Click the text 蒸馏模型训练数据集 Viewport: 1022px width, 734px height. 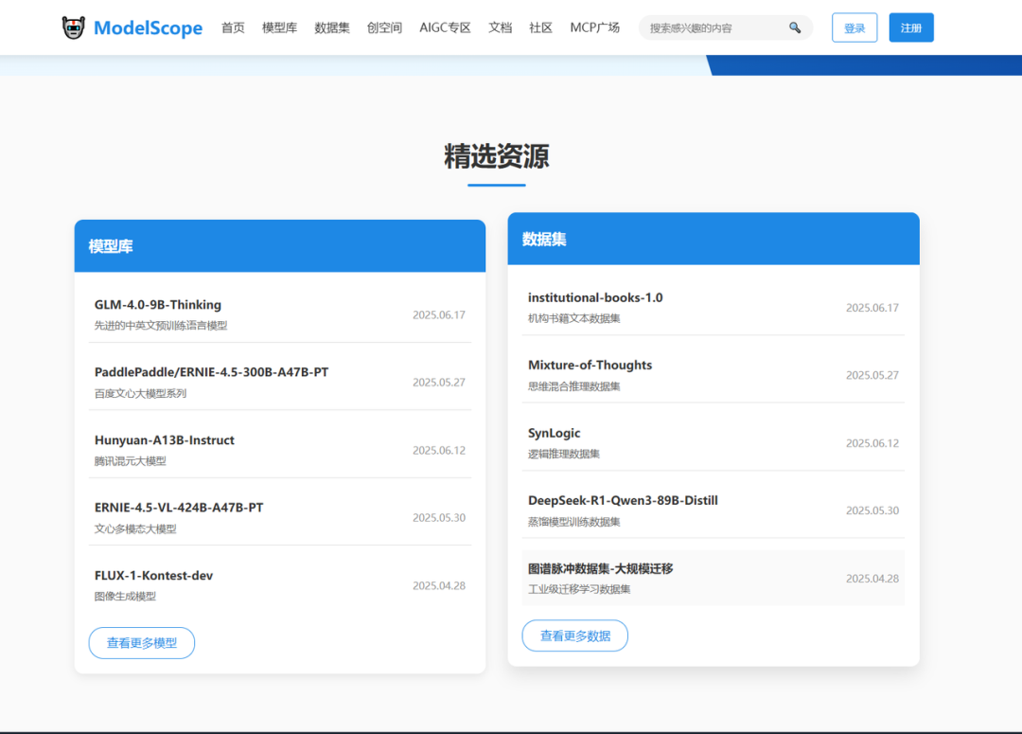pos(573,522)
